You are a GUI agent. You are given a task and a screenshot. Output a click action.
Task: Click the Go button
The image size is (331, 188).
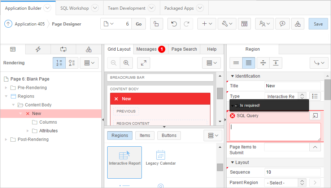click(139, 24)
